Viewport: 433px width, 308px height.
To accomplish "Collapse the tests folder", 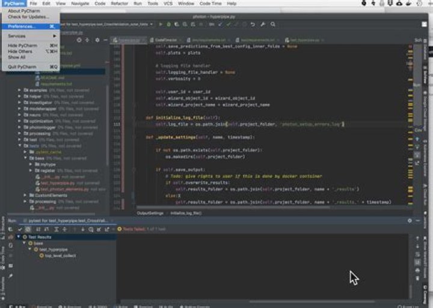I will click(x=20, y=146).
